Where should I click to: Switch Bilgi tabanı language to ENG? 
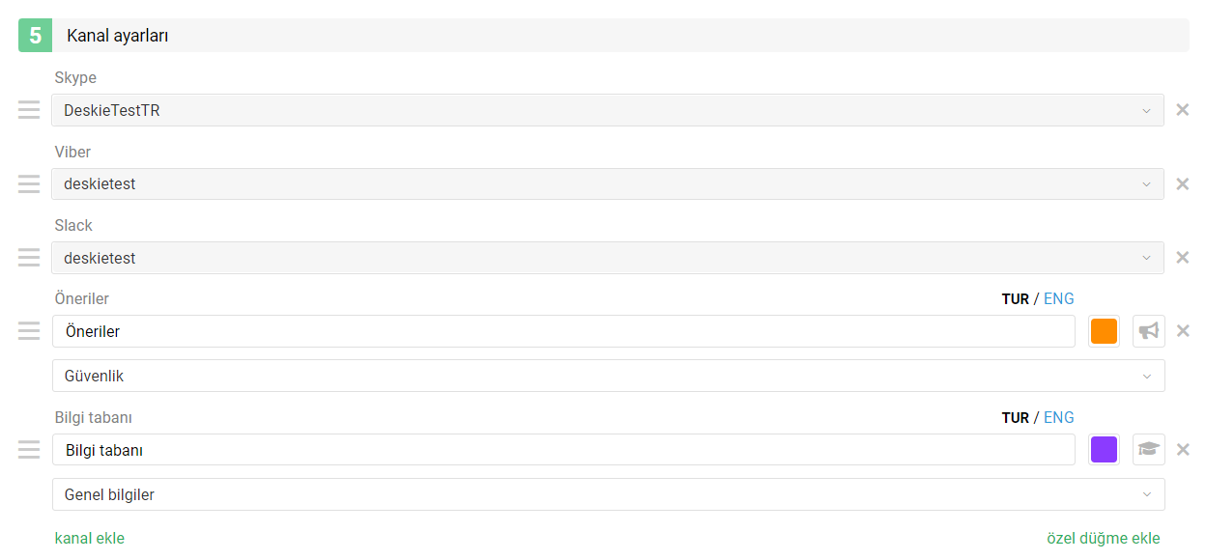coord(1059,417)
